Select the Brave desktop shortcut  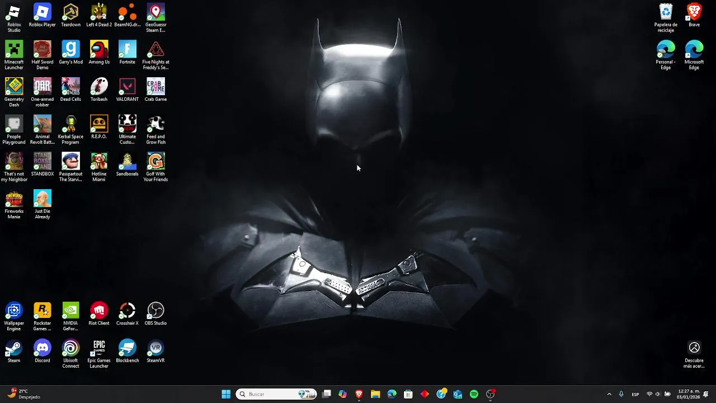[694, 15]
